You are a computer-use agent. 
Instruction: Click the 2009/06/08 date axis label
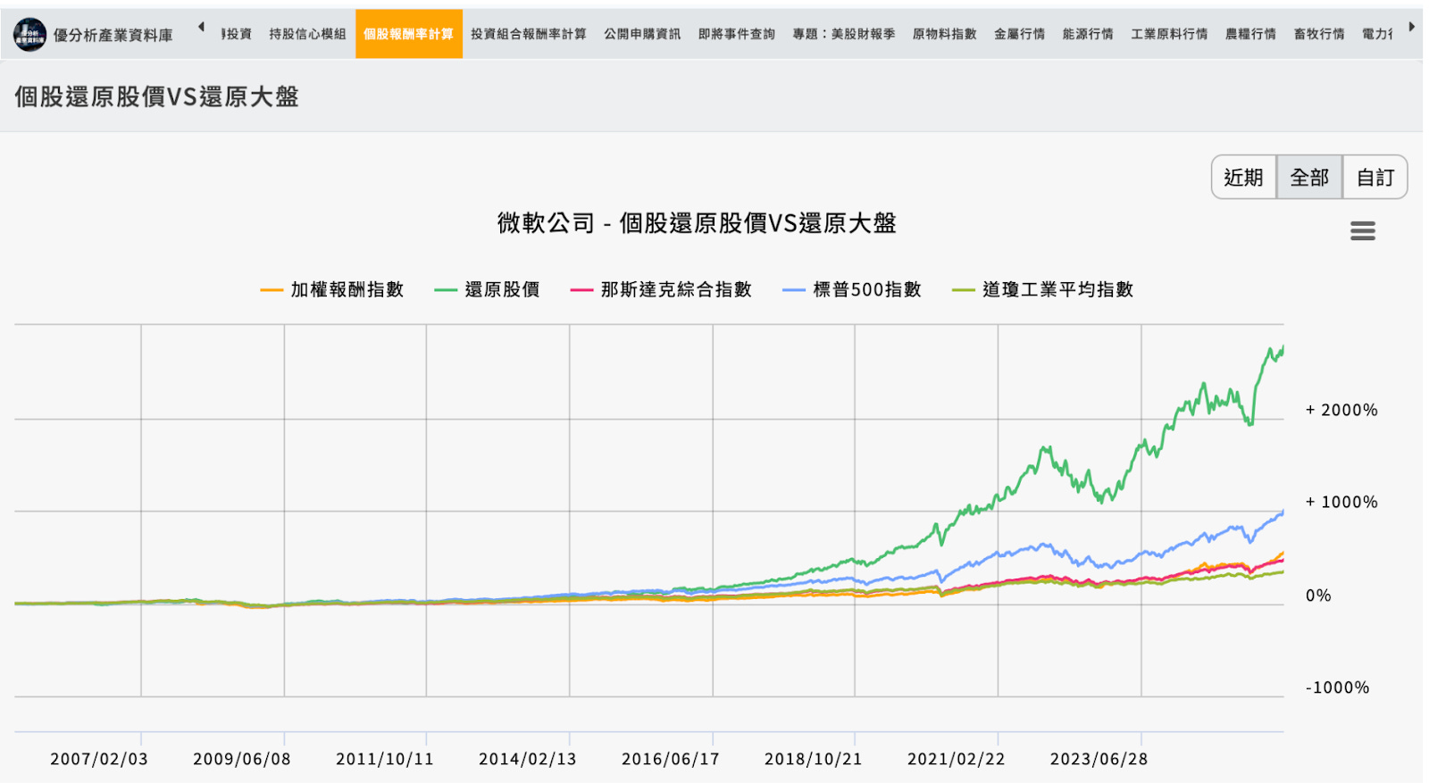[242, 759]
